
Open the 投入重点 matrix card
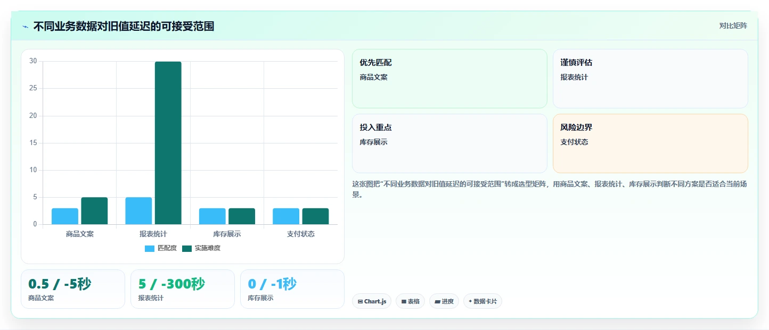(x=449, y=143)
